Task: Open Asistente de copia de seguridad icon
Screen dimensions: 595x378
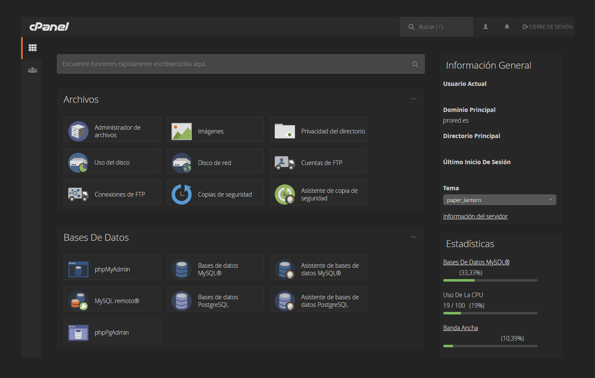Action: pos(285,194)
